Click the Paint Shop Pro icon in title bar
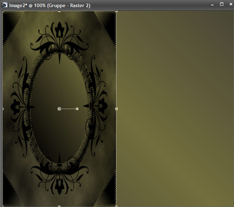The height and width of the screenshot is (207, 234). pos(5,5)
